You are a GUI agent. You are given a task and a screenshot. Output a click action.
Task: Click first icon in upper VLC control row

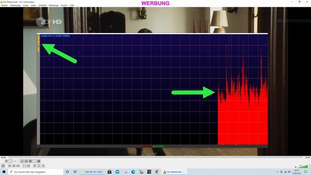coord(6,161)
